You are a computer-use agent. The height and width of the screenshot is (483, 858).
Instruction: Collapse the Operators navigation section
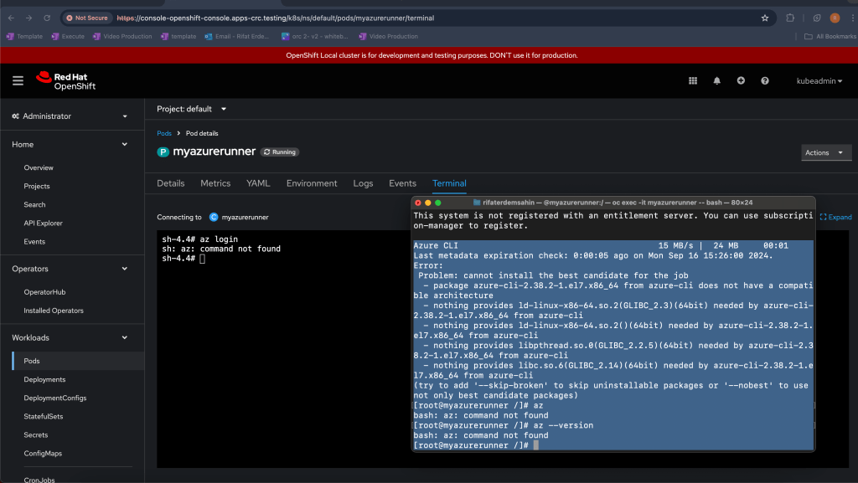click(x=70, y=269)
